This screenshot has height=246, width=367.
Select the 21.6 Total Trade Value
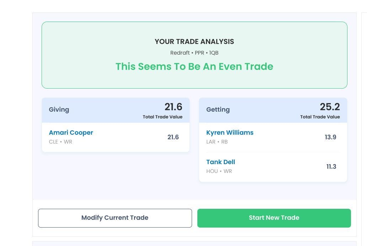[x=174, y=107]
